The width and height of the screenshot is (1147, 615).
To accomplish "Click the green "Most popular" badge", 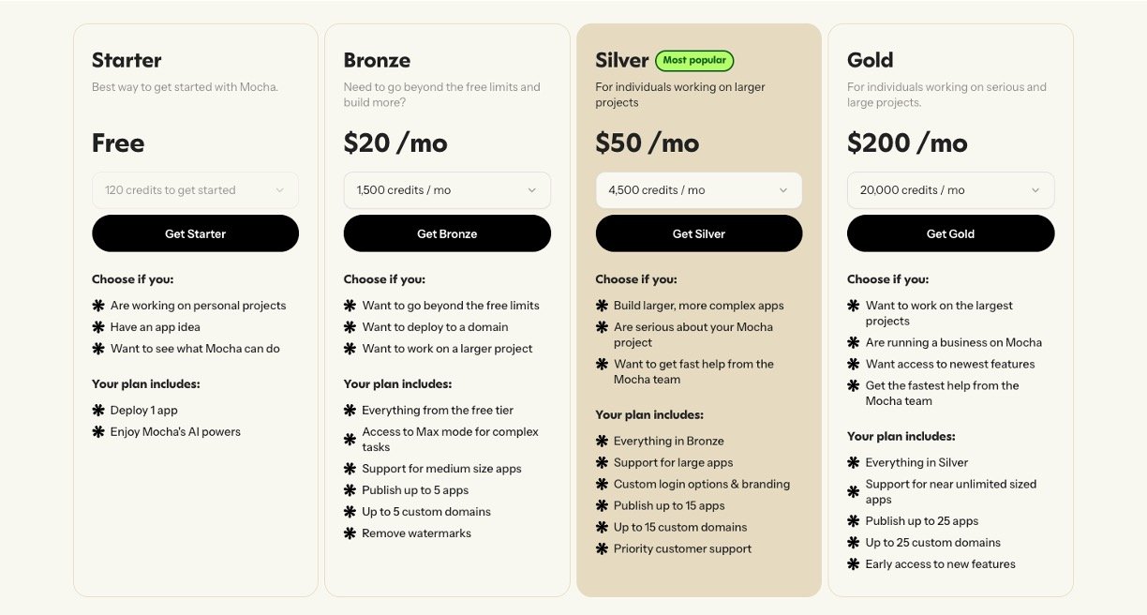I will click(x=694, y=61).
